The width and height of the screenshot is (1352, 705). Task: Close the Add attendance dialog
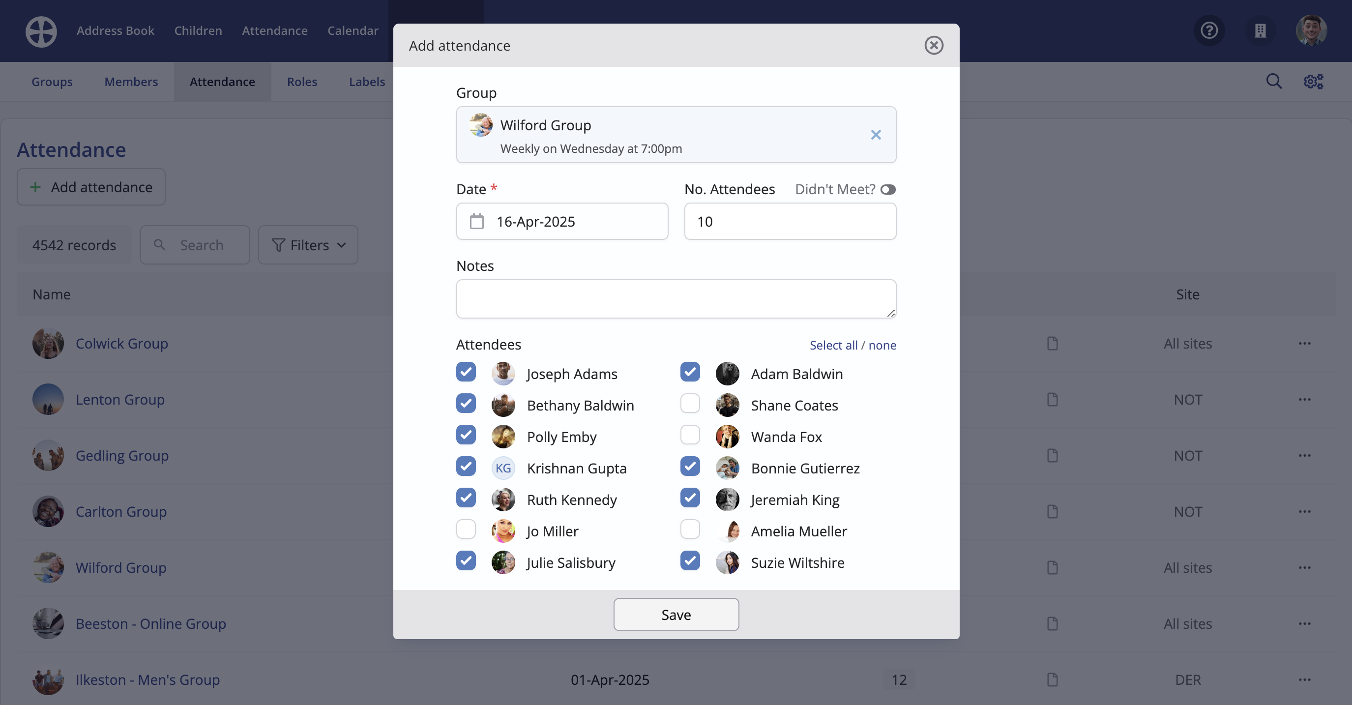pyautogui.click(x=934, y=46)
